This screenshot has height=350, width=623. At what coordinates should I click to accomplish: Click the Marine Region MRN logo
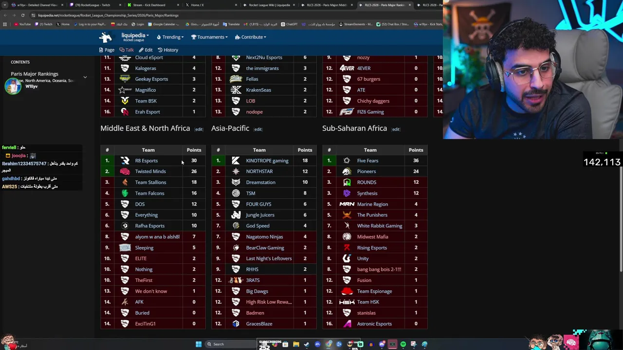pyautogui.click(x=347, y=204)
